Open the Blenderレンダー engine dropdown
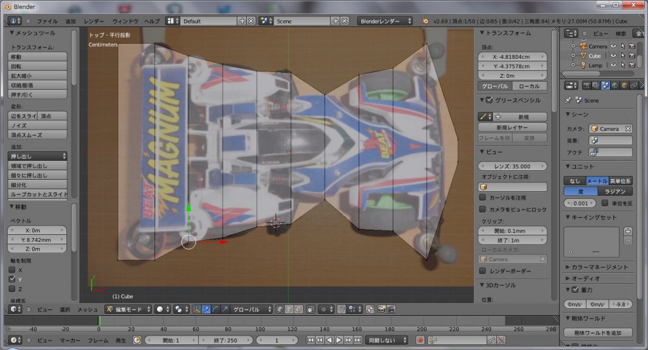The image size is (648, 350). coord(385,21)
